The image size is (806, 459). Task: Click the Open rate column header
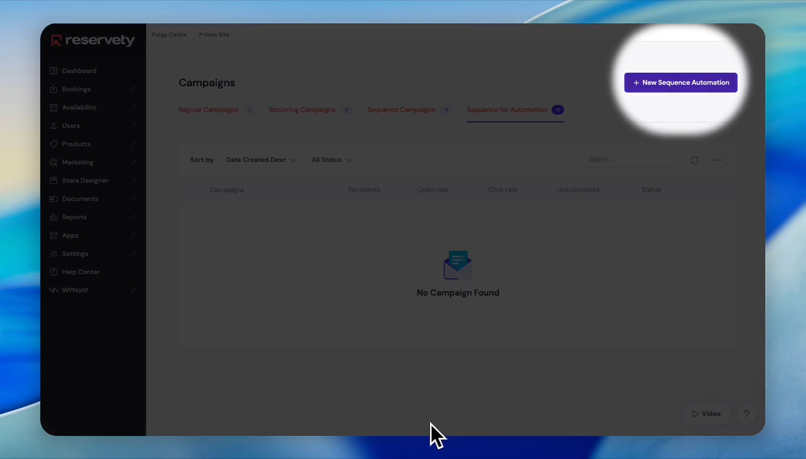click(432, 190)
